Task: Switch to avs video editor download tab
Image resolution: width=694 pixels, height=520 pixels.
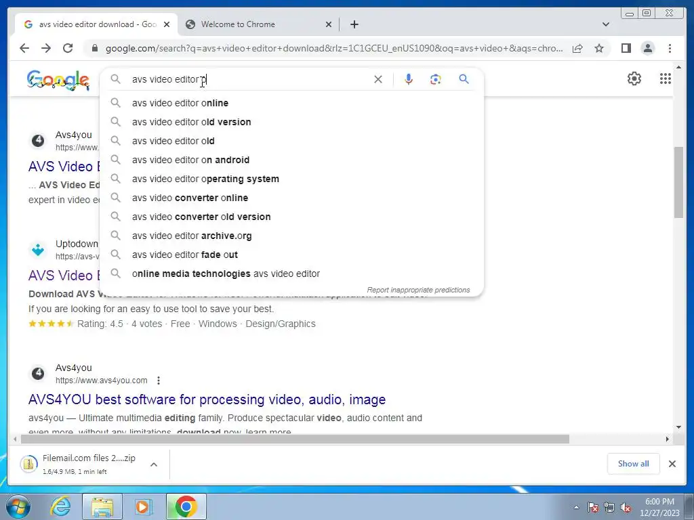Action: pos(96,24)
